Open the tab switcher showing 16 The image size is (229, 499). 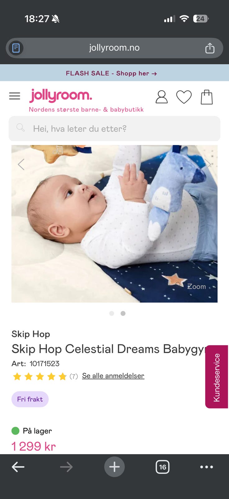pyautogui.click(x=162, y=467)
